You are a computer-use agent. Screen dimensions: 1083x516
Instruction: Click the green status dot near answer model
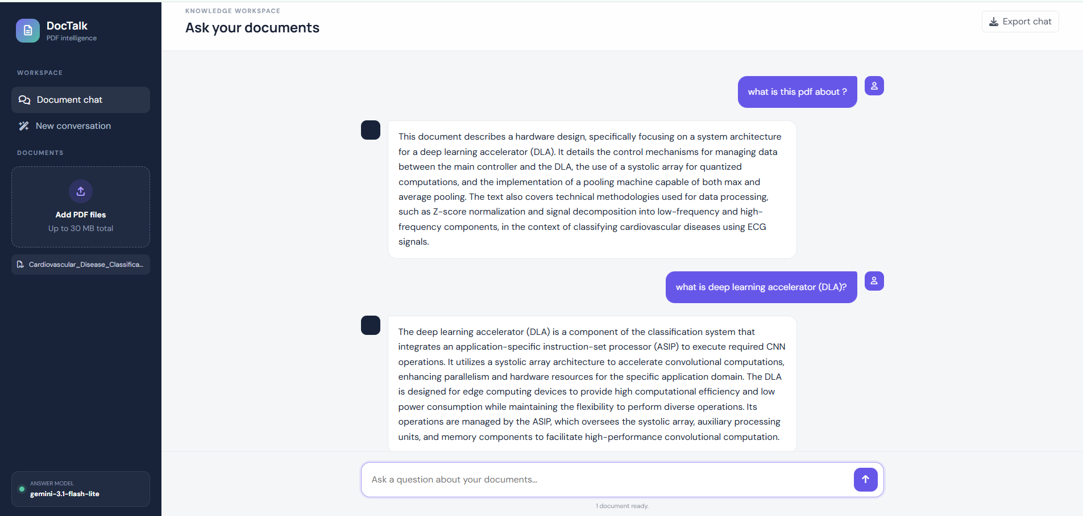point(22,489)
